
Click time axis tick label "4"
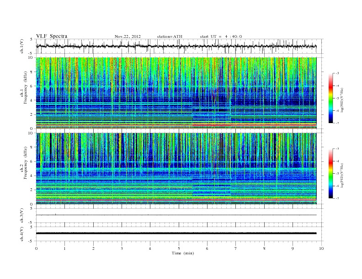pos(150,248)
